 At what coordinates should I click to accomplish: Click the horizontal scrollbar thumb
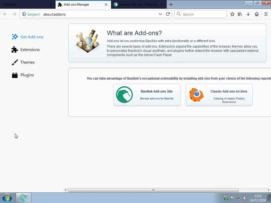153,190
